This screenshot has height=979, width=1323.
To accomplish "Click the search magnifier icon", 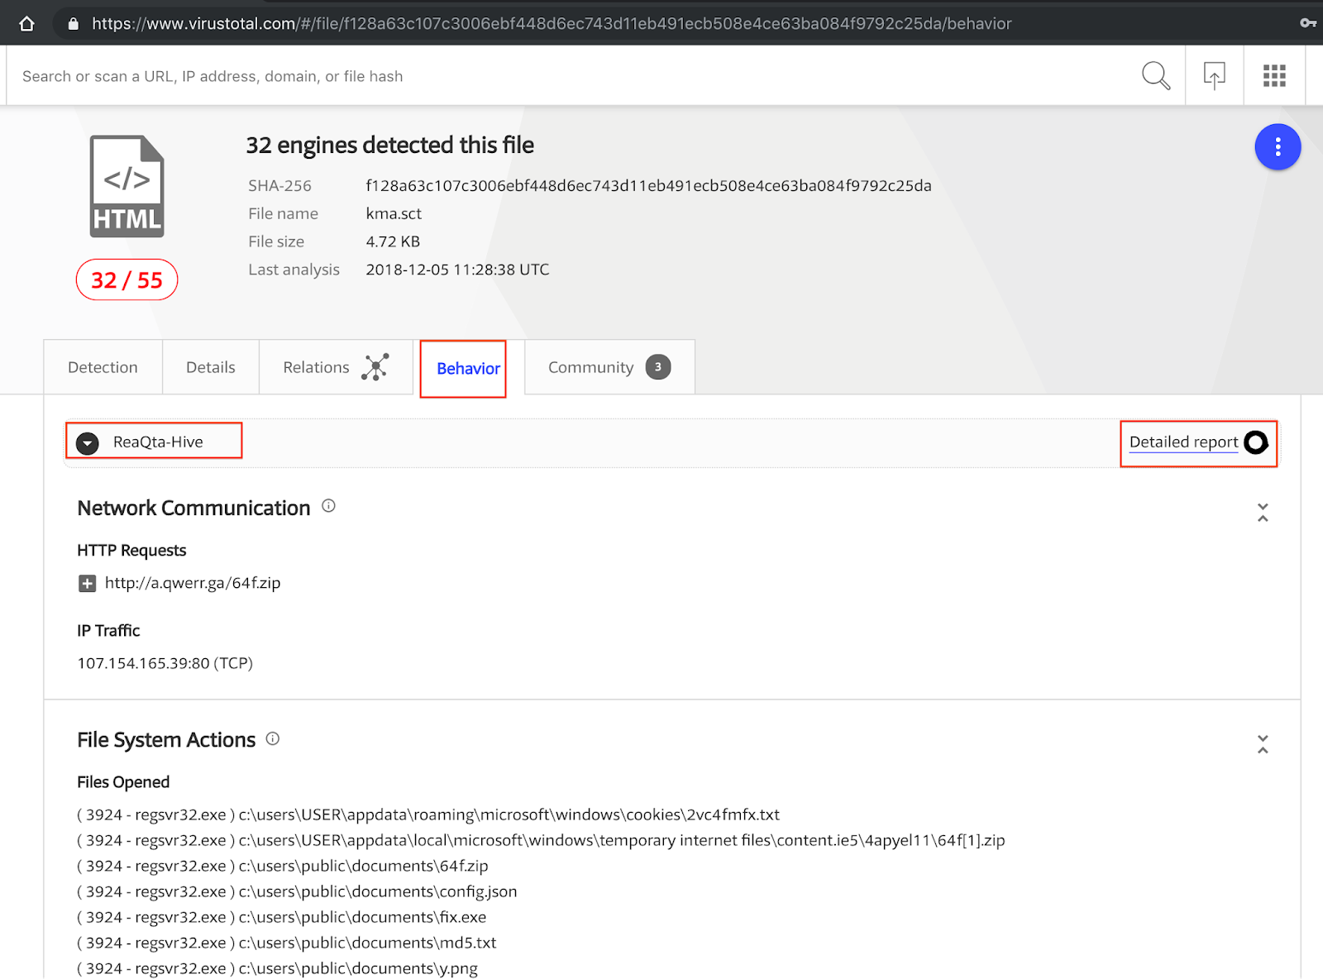I will (1155, 76).
